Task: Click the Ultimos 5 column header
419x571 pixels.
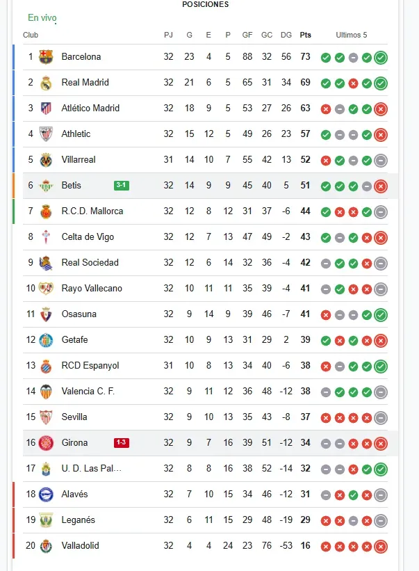Action: point(351,35)
